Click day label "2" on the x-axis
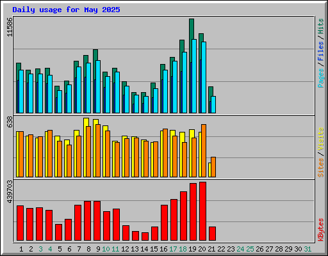 pos(31,249)
